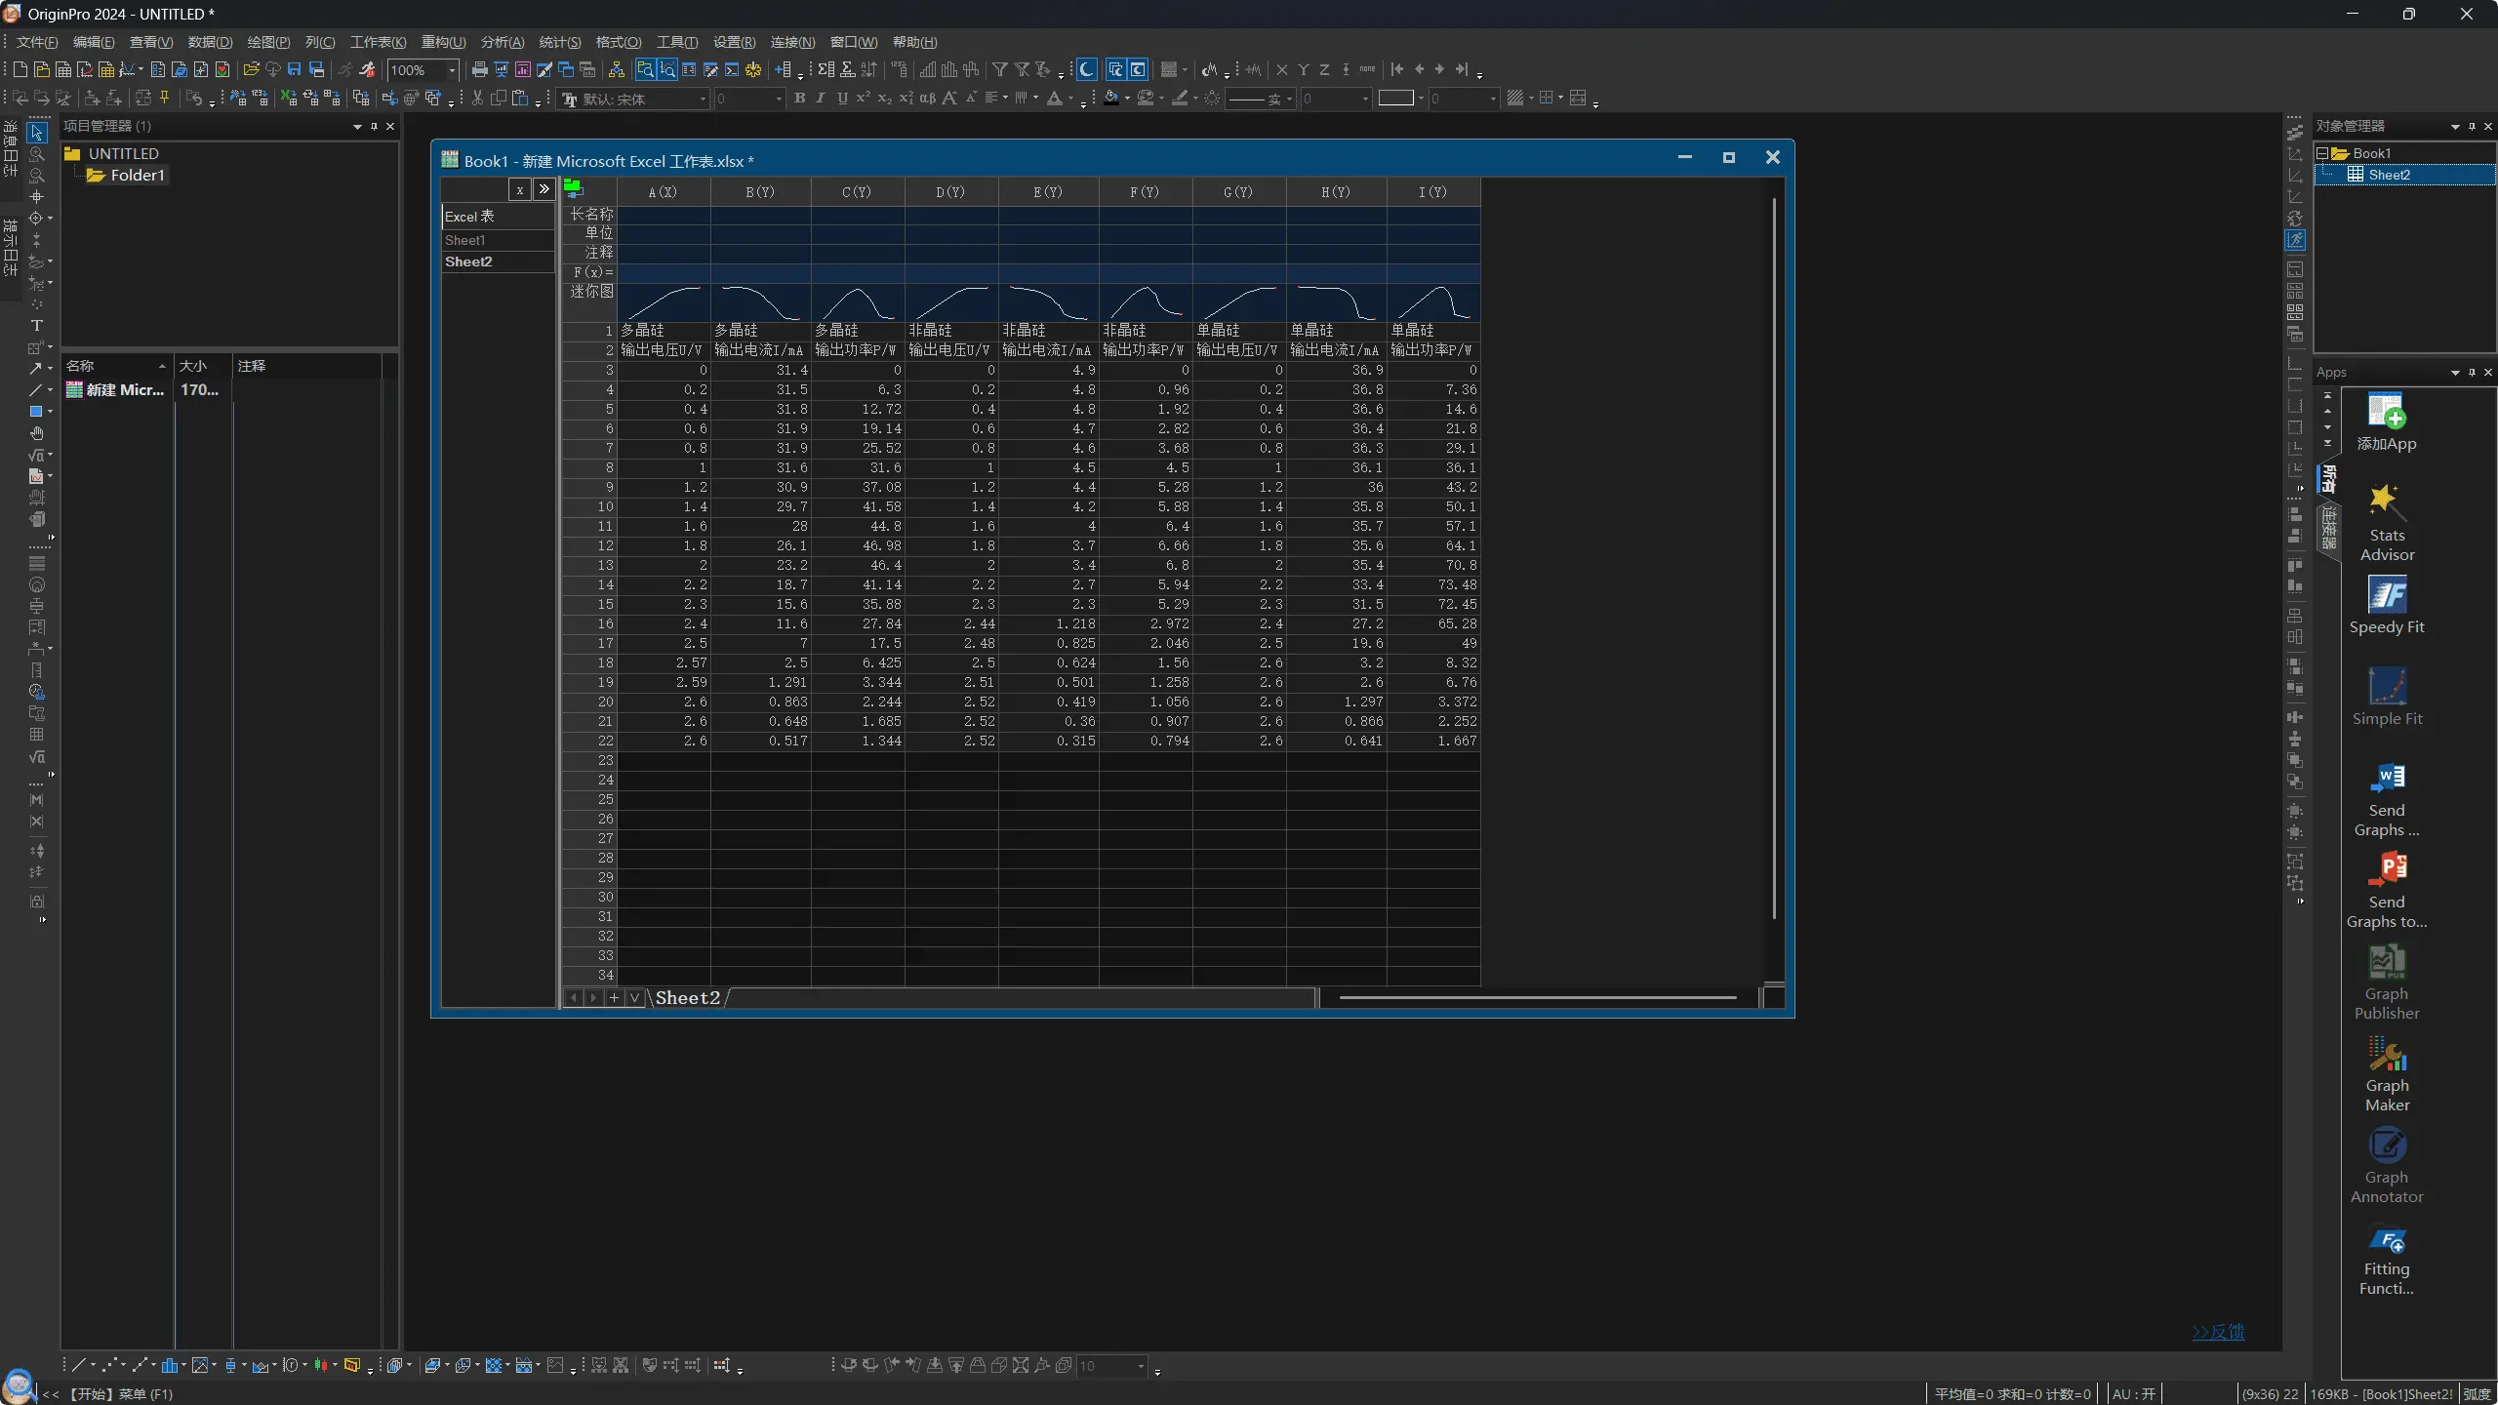
Task: Toggle dark mode moon icon
Action: coord(1086,69)
